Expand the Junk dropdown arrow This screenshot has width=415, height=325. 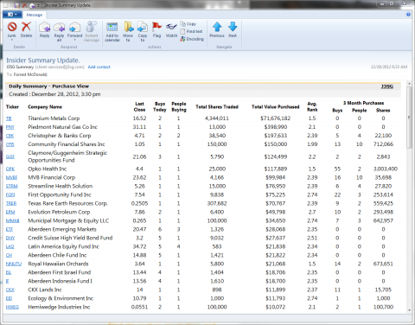[12, 40]
